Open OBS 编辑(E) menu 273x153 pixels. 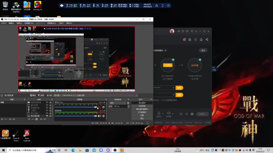tap(11, 23)
